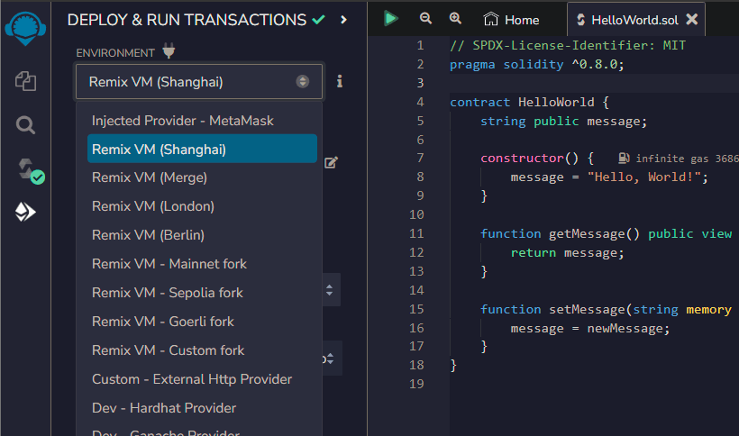This screenshot has height=436, width=739.
Task: Click line number 19 in the gutter
Action: point(416,384)
